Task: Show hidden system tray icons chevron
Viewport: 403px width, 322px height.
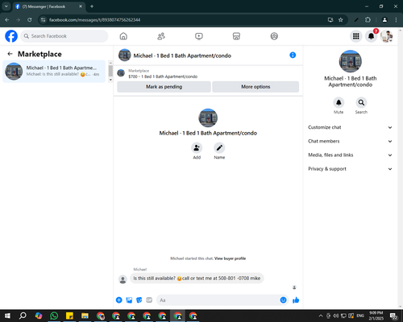Action: (321, 316)
